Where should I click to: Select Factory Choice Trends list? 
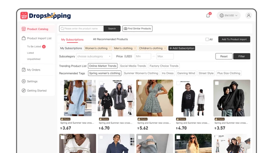[164, 66]
